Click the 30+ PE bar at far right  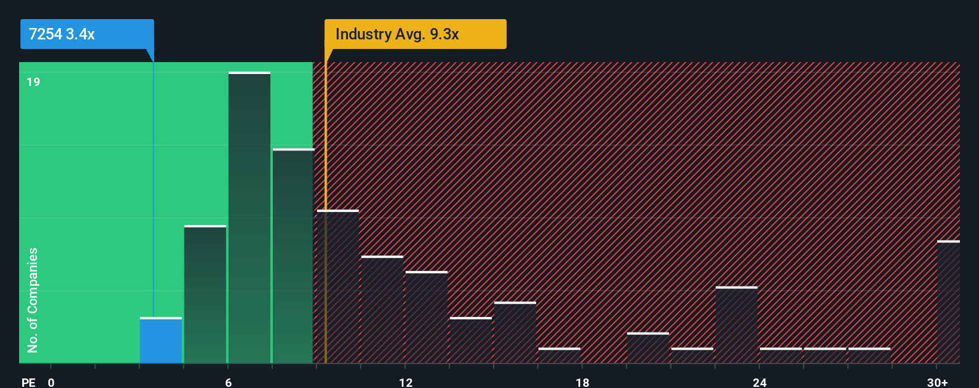pyautogui.click(x=949, y=301)
